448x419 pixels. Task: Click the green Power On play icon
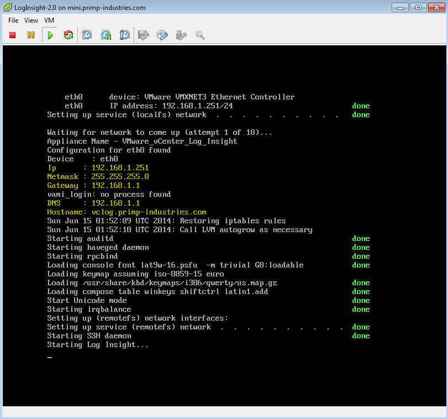pos(50,35)
